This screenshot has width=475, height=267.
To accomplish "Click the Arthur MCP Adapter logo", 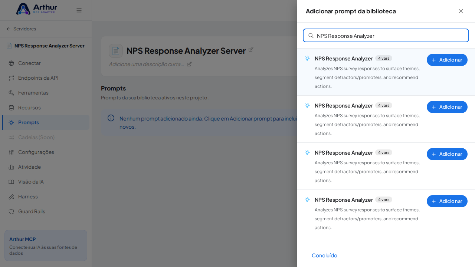I will point(37,9).
